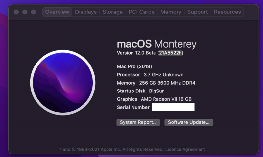Click the build number 21A5522h

click(x=170, y=53)
